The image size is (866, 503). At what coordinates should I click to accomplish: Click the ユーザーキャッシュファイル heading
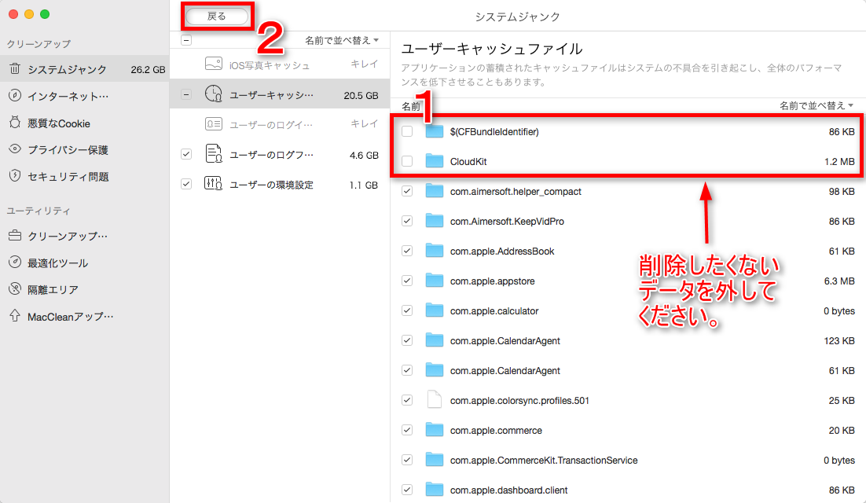491,49
